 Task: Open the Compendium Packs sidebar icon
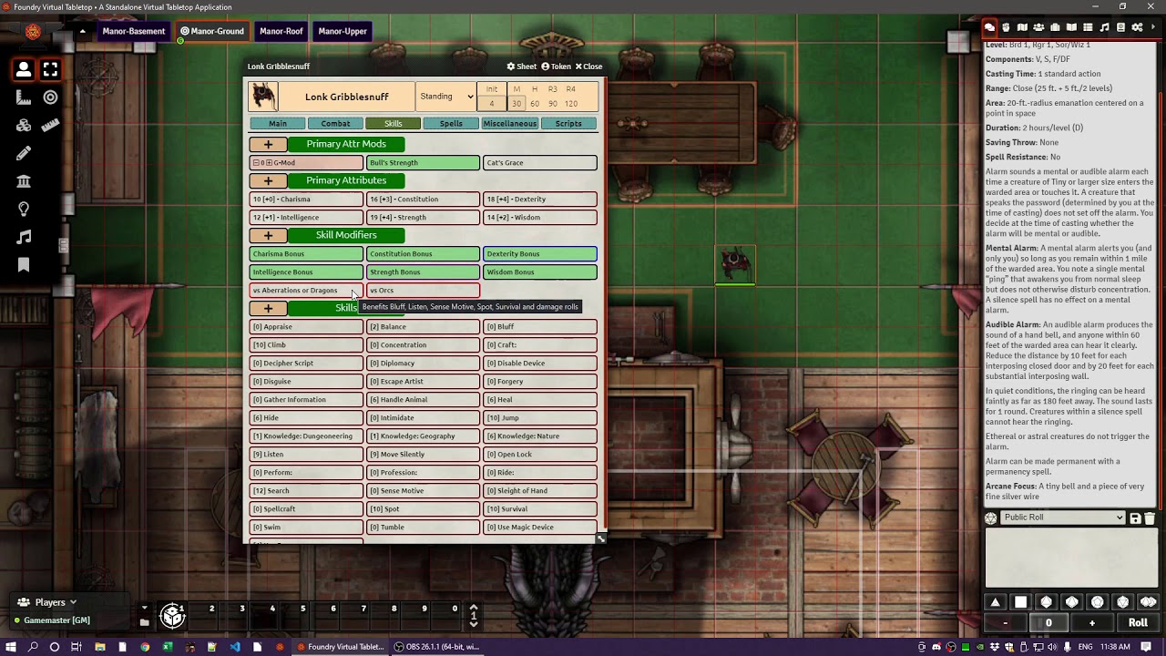(x=1120, y=27)
